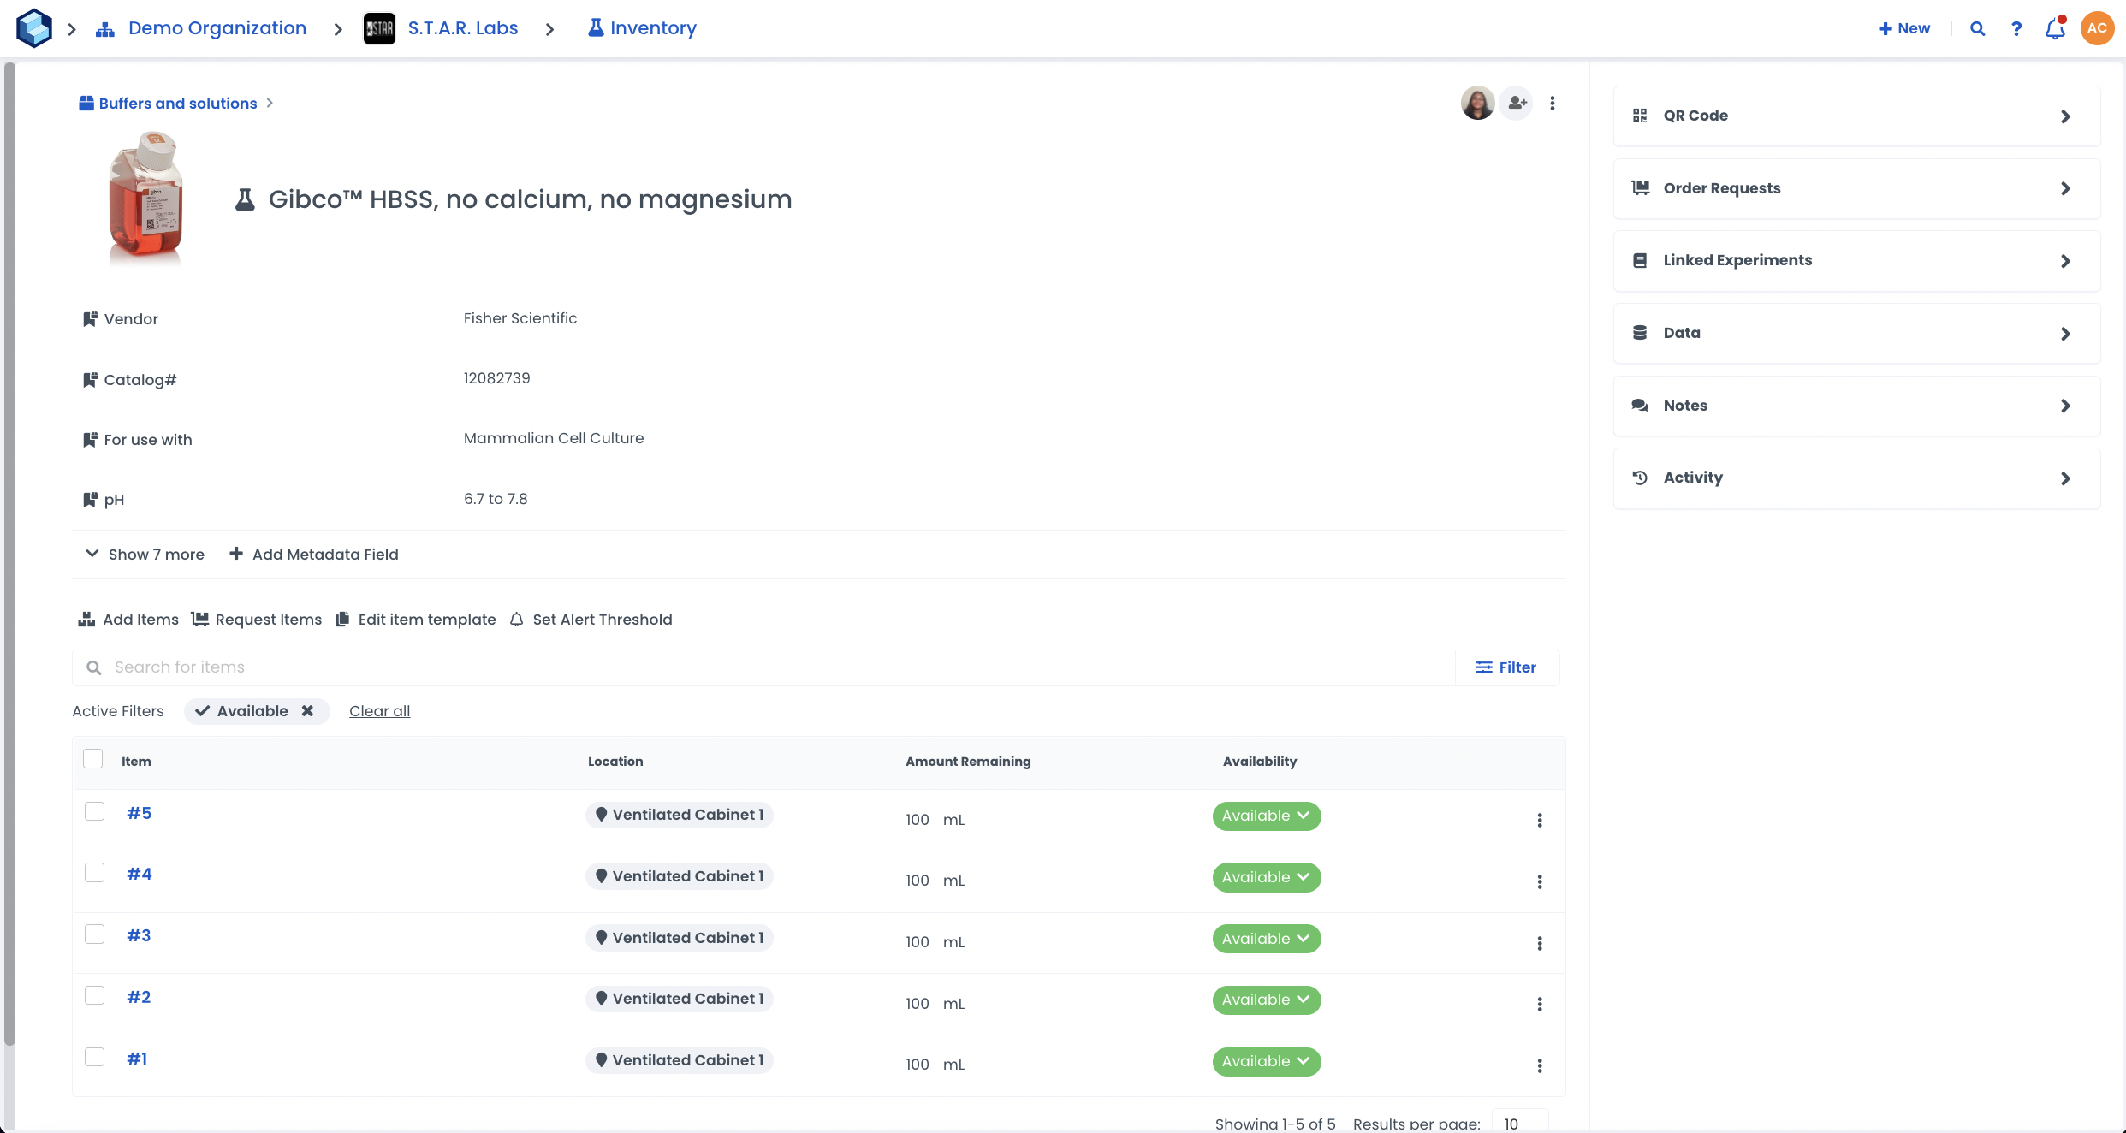Open the three-dot menu beside collaborators

point(1553,104)
